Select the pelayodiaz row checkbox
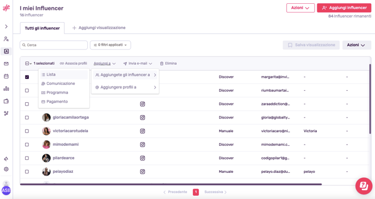 27,172
